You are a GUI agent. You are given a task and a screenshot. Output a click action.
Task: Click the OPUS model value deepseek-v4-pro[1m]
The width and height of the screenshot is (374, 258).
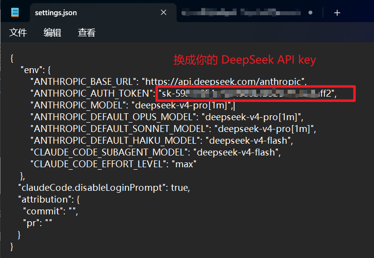coord(251,117)
